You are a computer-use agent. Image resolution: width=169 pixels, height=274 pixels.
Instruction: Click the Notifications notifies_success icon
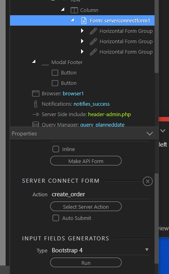36,104
